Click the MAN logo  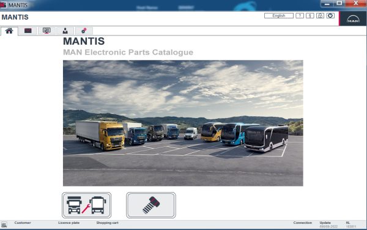coord(353,19)
